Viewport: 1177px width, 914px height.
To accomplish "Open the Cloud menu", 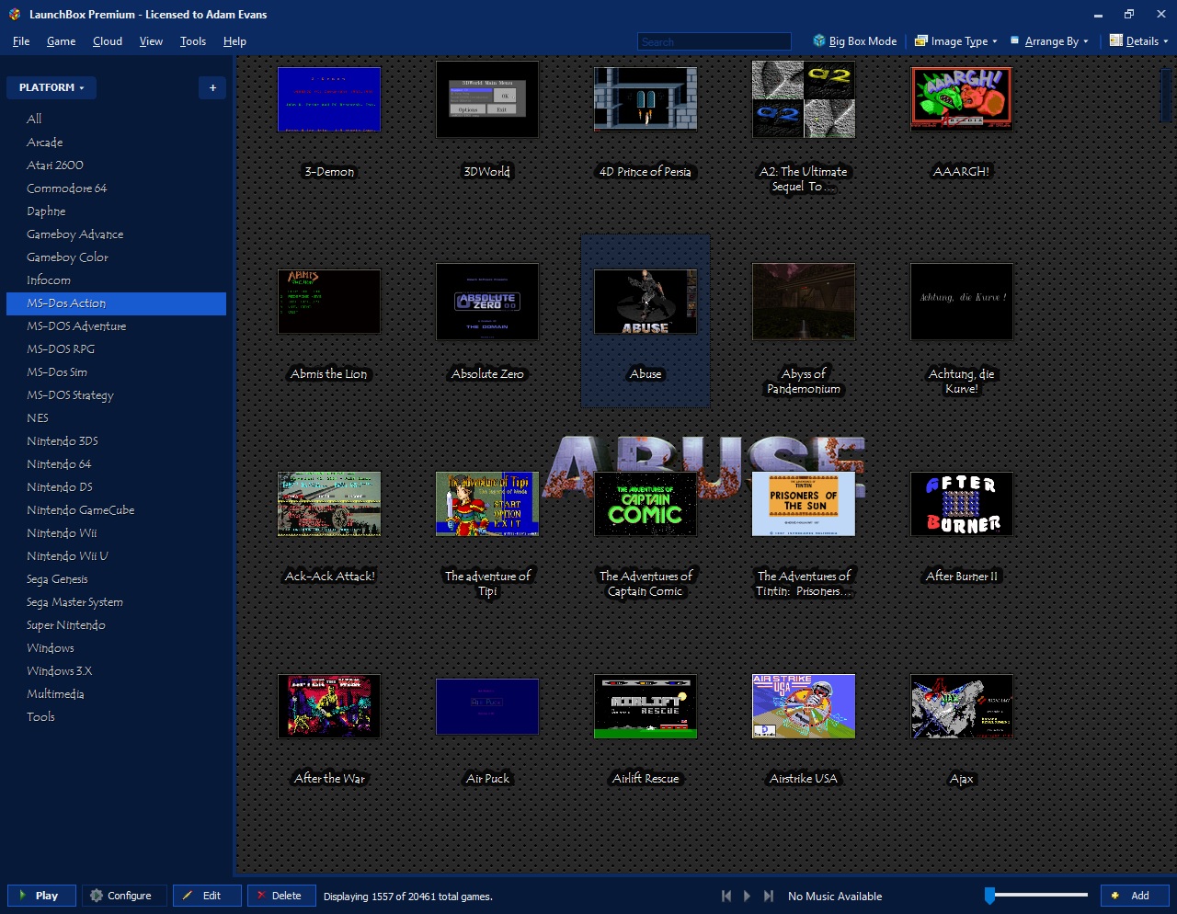I will point(108,41).
